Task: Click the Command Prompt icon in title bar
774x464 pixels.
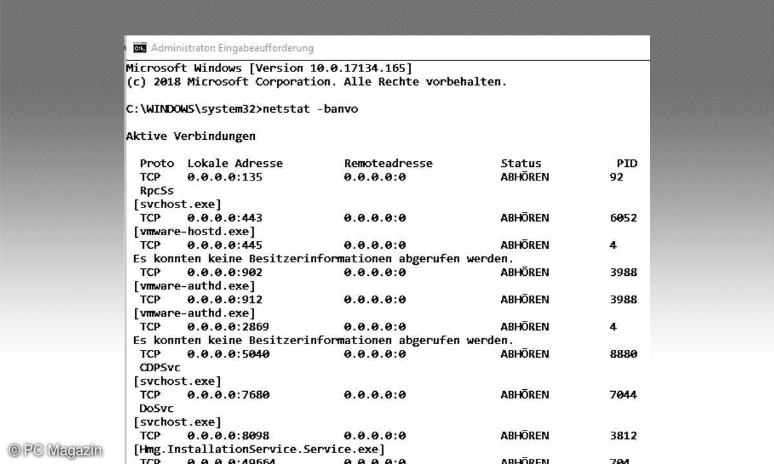Action: coord(139,48)
